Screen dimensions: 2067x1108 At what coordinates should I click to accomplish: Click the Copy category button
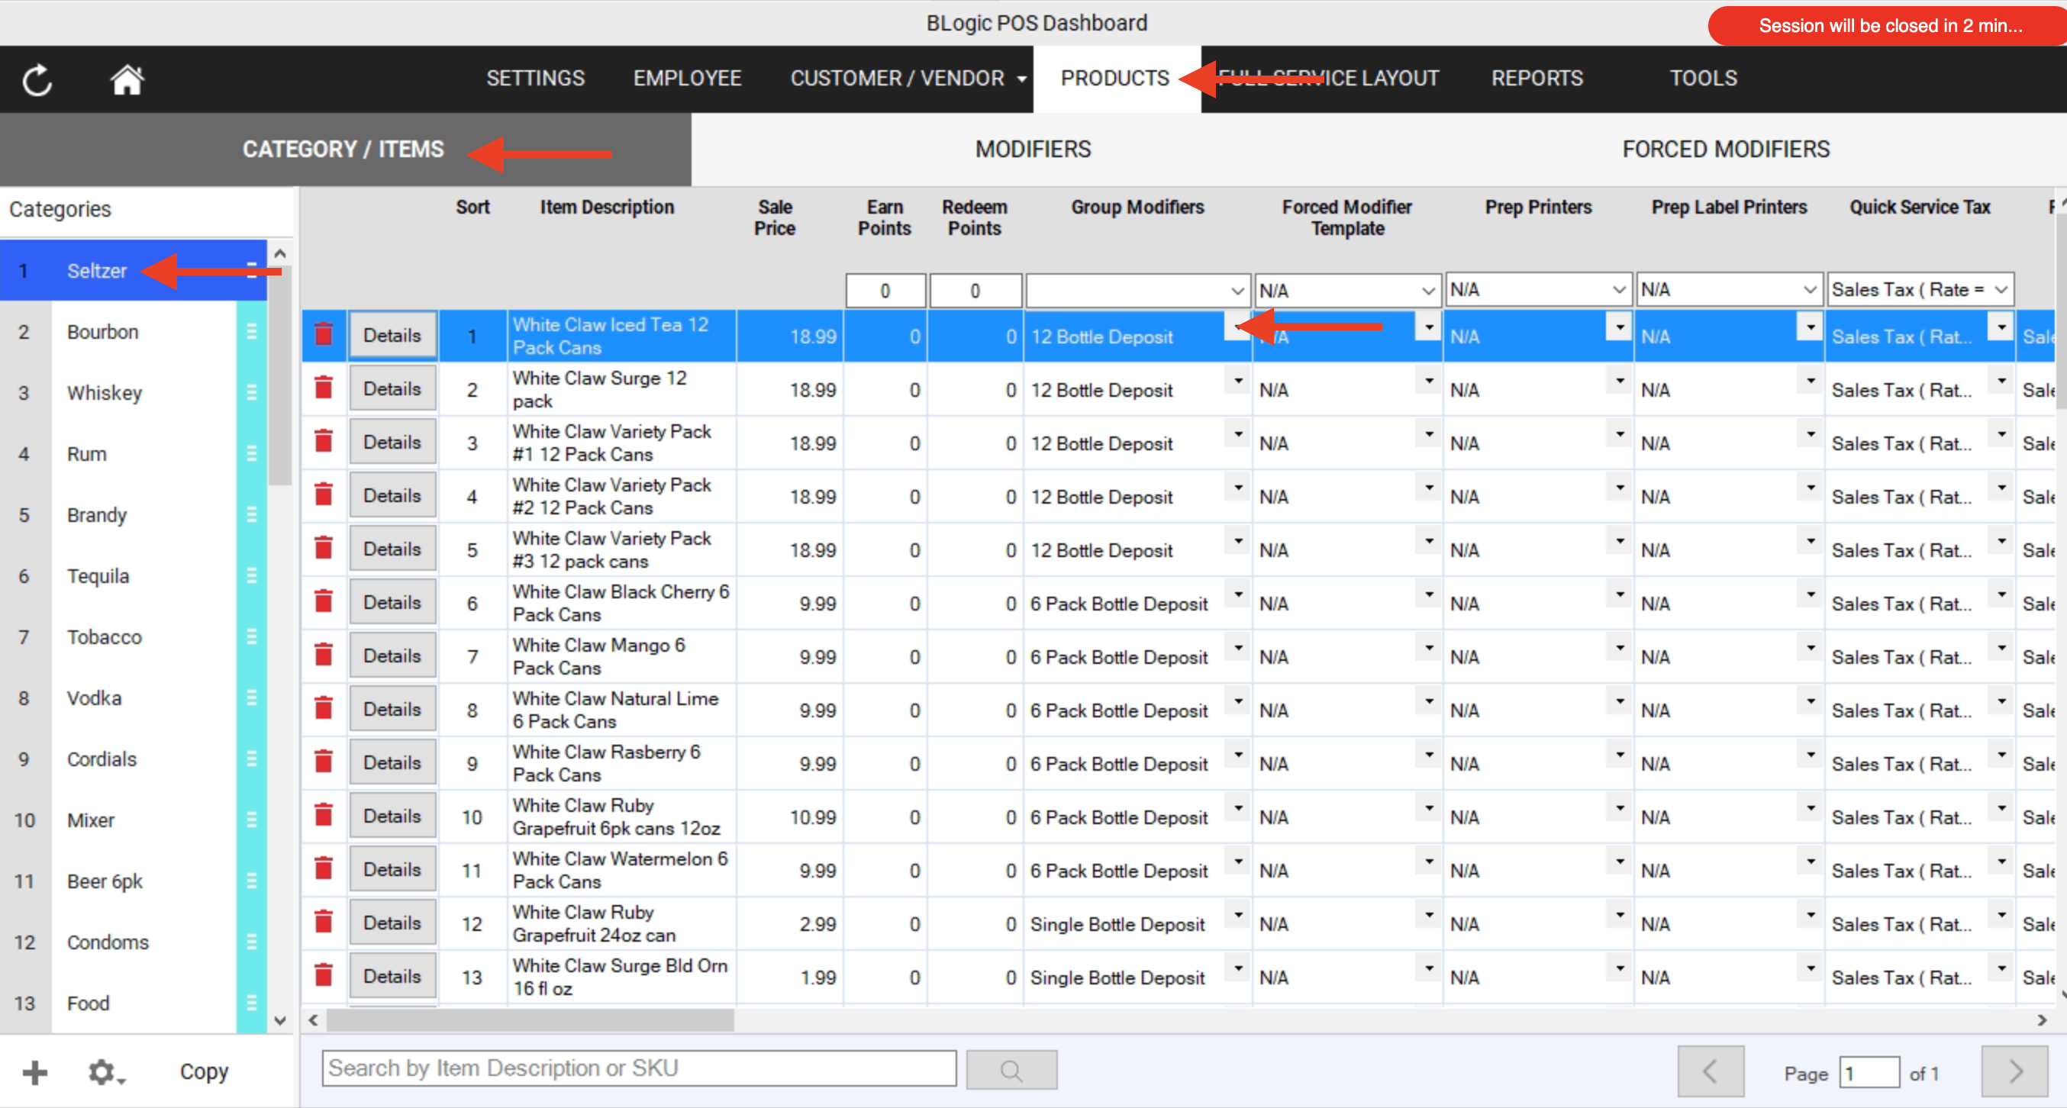coord(204,1071)
